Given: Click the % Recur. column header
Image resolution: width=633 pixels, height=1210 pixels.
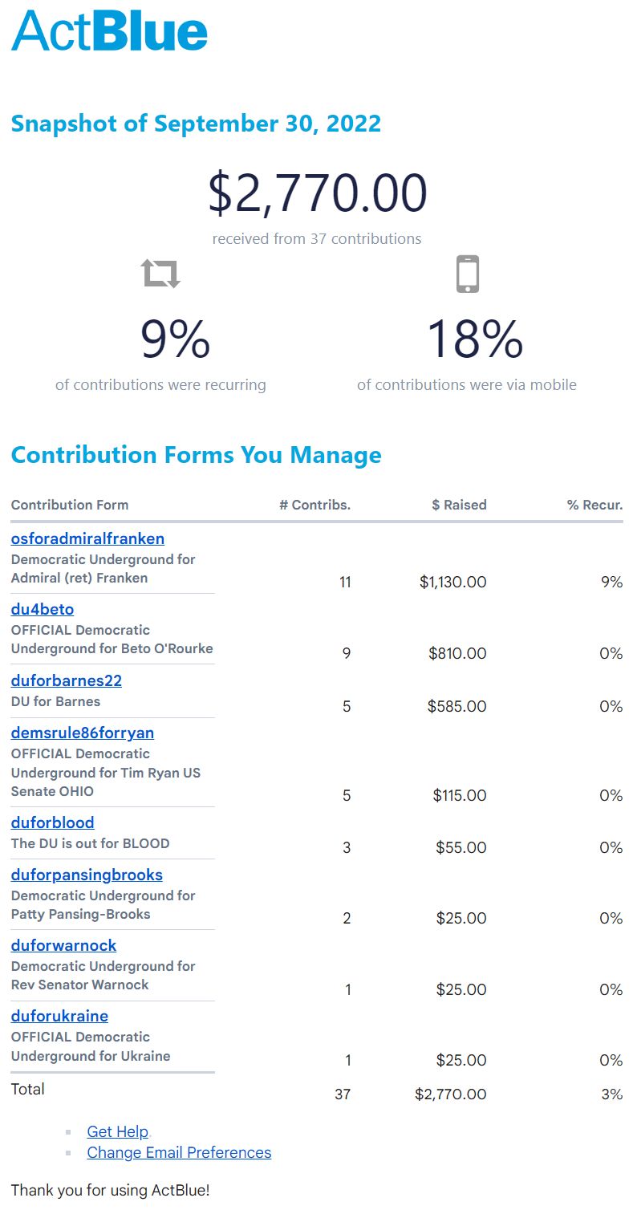Looking at the screenshot, I should click(594, 505).
